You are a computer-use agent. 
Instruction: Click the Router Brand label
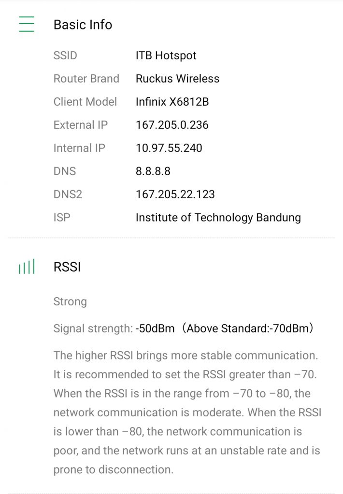point(86,79)
